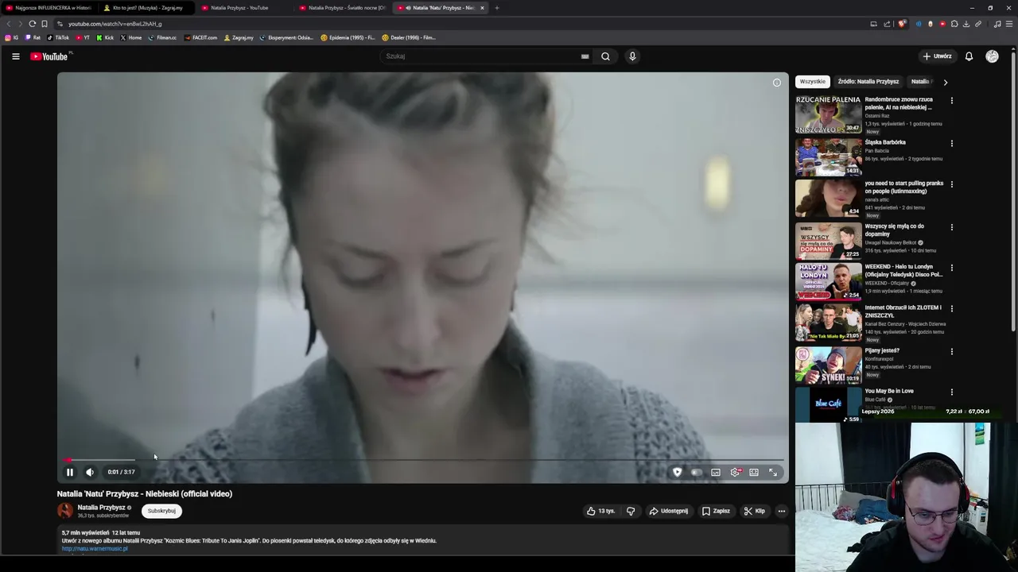The height and width of the screenshot is (572, 1018).
Task: Seek by clicking the video progress bar
Action: pyautogui.click(x=423, y=460)
